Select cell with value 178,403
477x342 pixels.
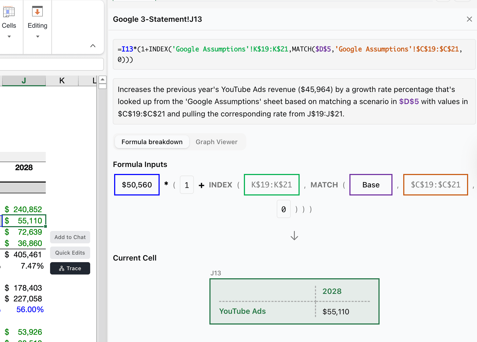click(x=24, y=288)
